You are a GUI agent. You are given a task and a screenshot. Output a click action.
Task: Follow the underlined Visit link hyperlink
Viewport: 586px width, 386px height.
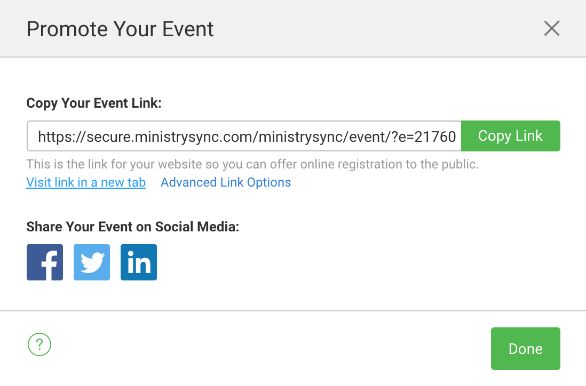(x=86, y=182)
